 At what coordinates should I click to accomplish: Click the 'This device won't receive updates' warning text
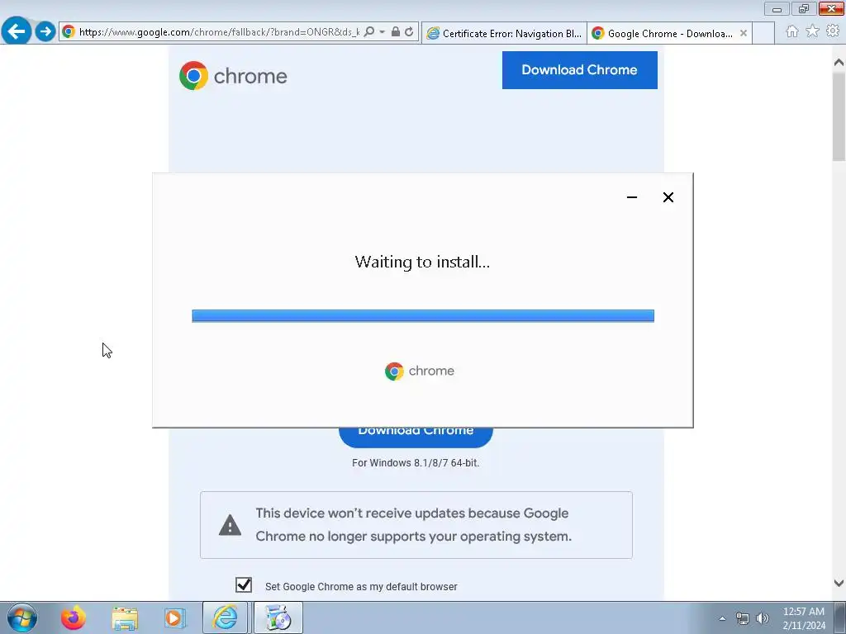pos(413,524)
